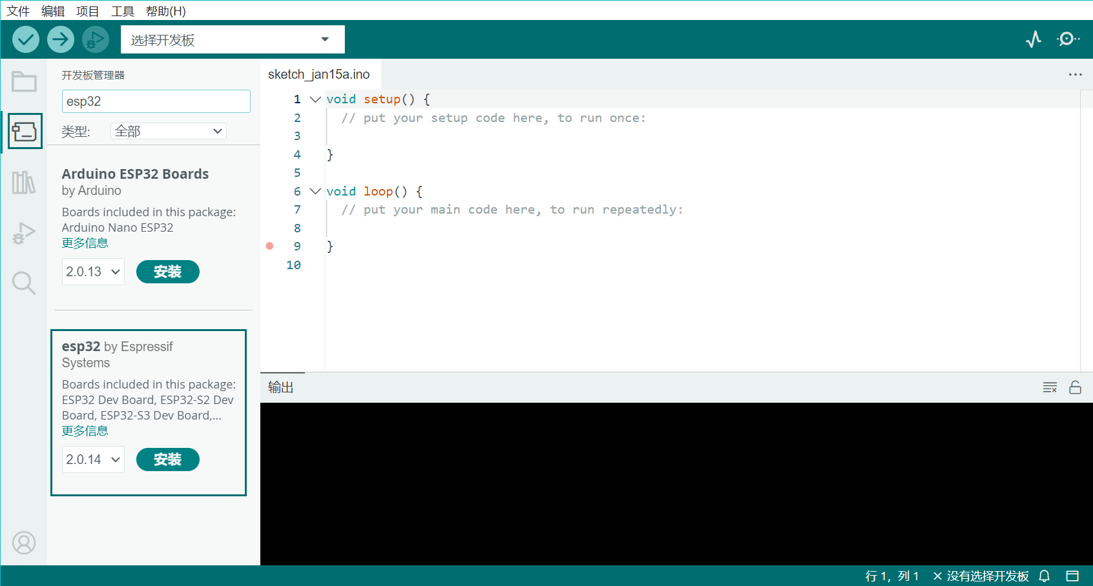Open notifications bell in status bar
The image size is (1093, 586).
[1045, 576]
